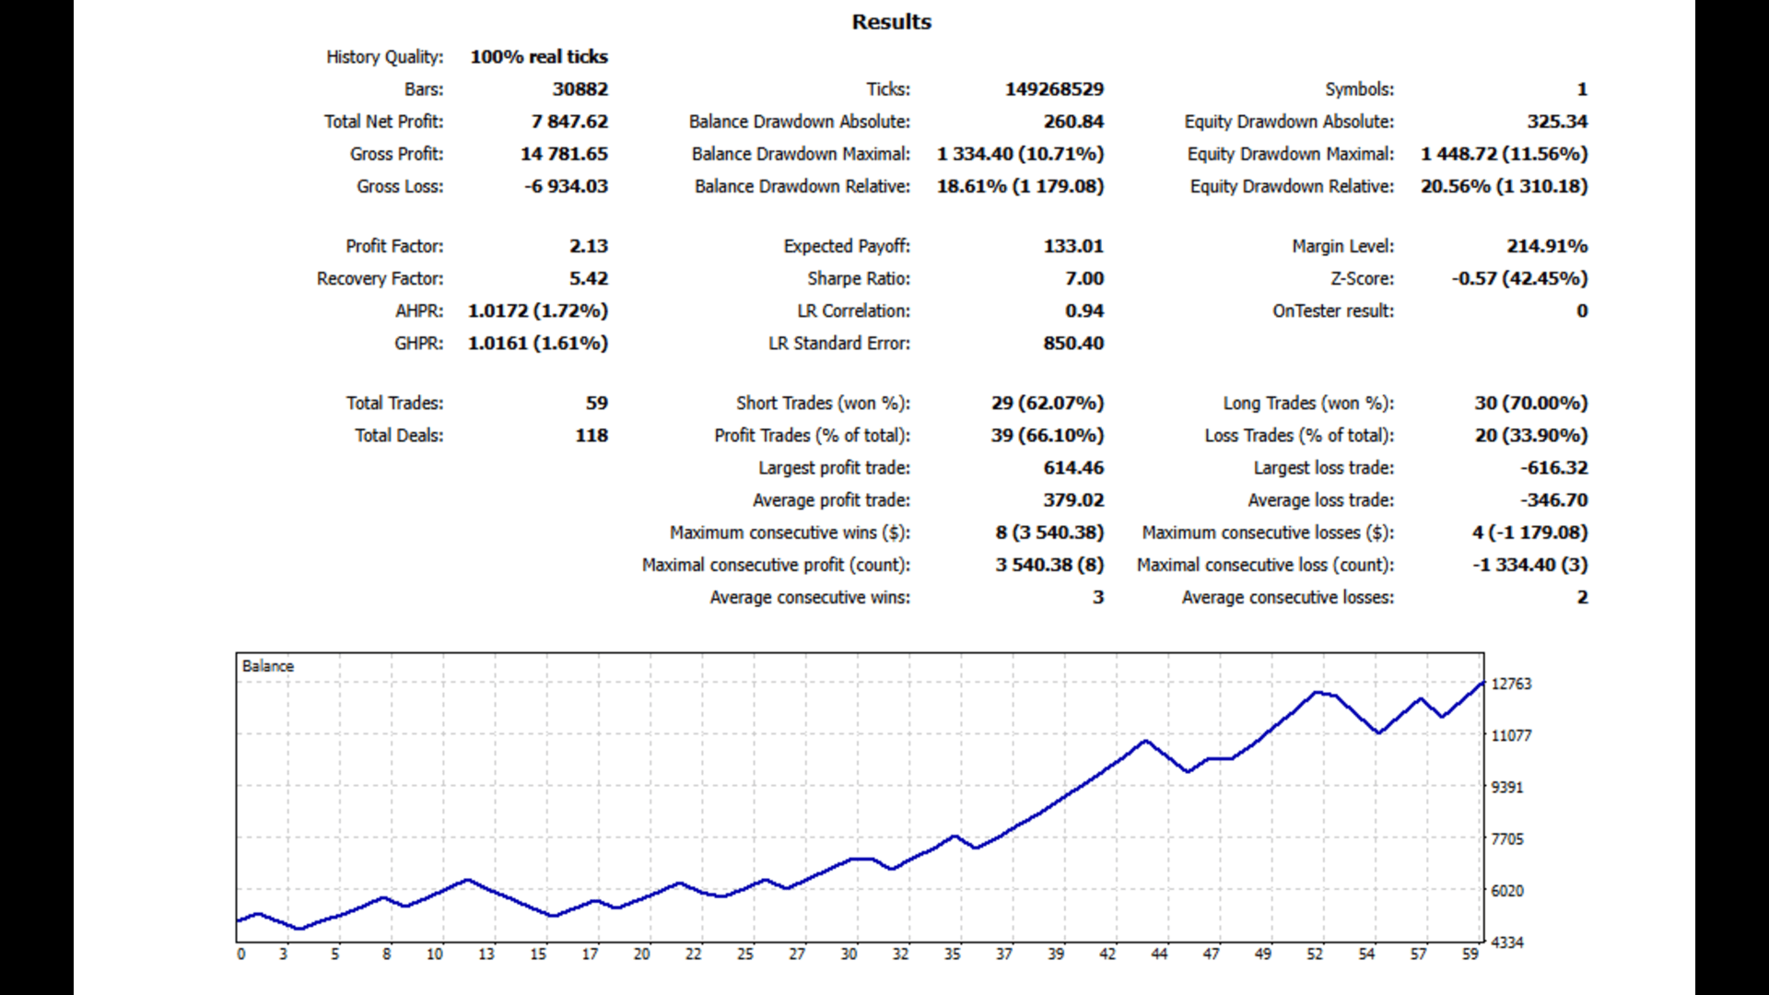Screen dimensions: 1769x995
Task: Click the Largest loss trade value
Action: pyautogui.click(x=1553, y=468)
